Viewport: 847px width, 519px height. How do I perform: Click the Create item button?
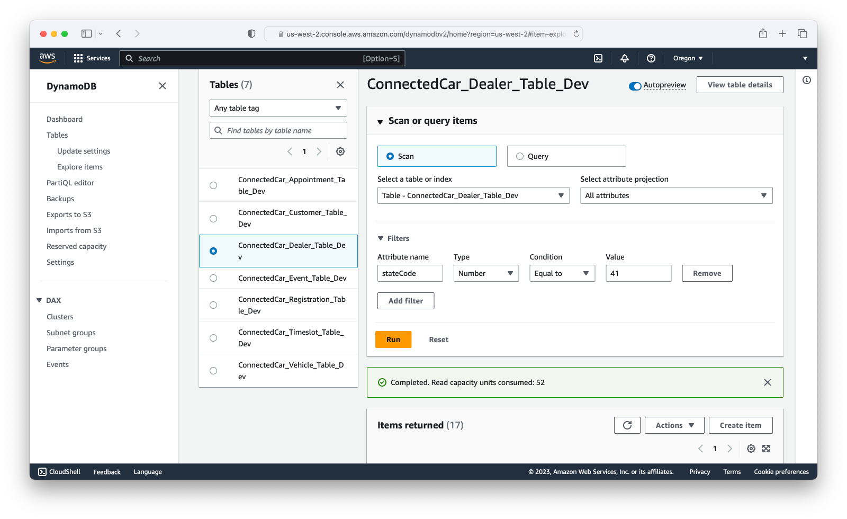pyautogui.click(x=741, y=425)
